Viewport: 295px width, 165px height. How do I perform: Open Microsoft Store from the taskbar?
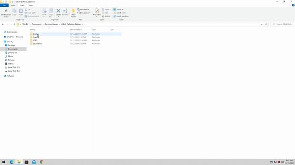(x=27, y=162)
